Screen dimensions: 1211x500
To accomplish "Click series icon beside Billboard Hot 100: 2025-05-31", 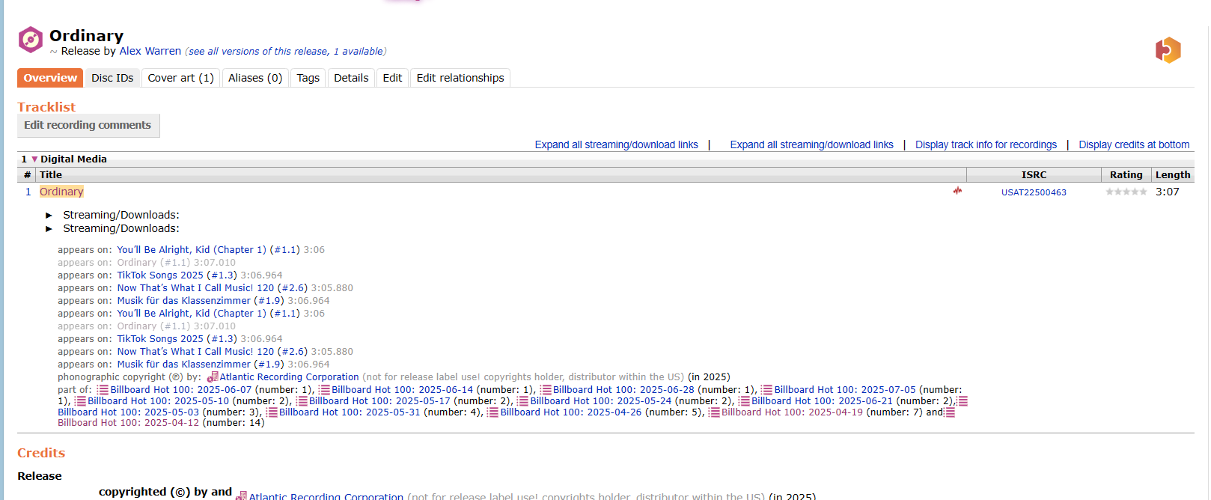I will [x=272, y=412].
